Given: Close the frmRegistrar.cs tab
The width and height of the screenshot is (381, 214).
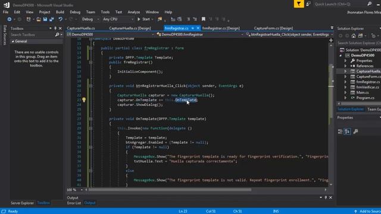Looking at the screenshot, I should tap(198, 28).
